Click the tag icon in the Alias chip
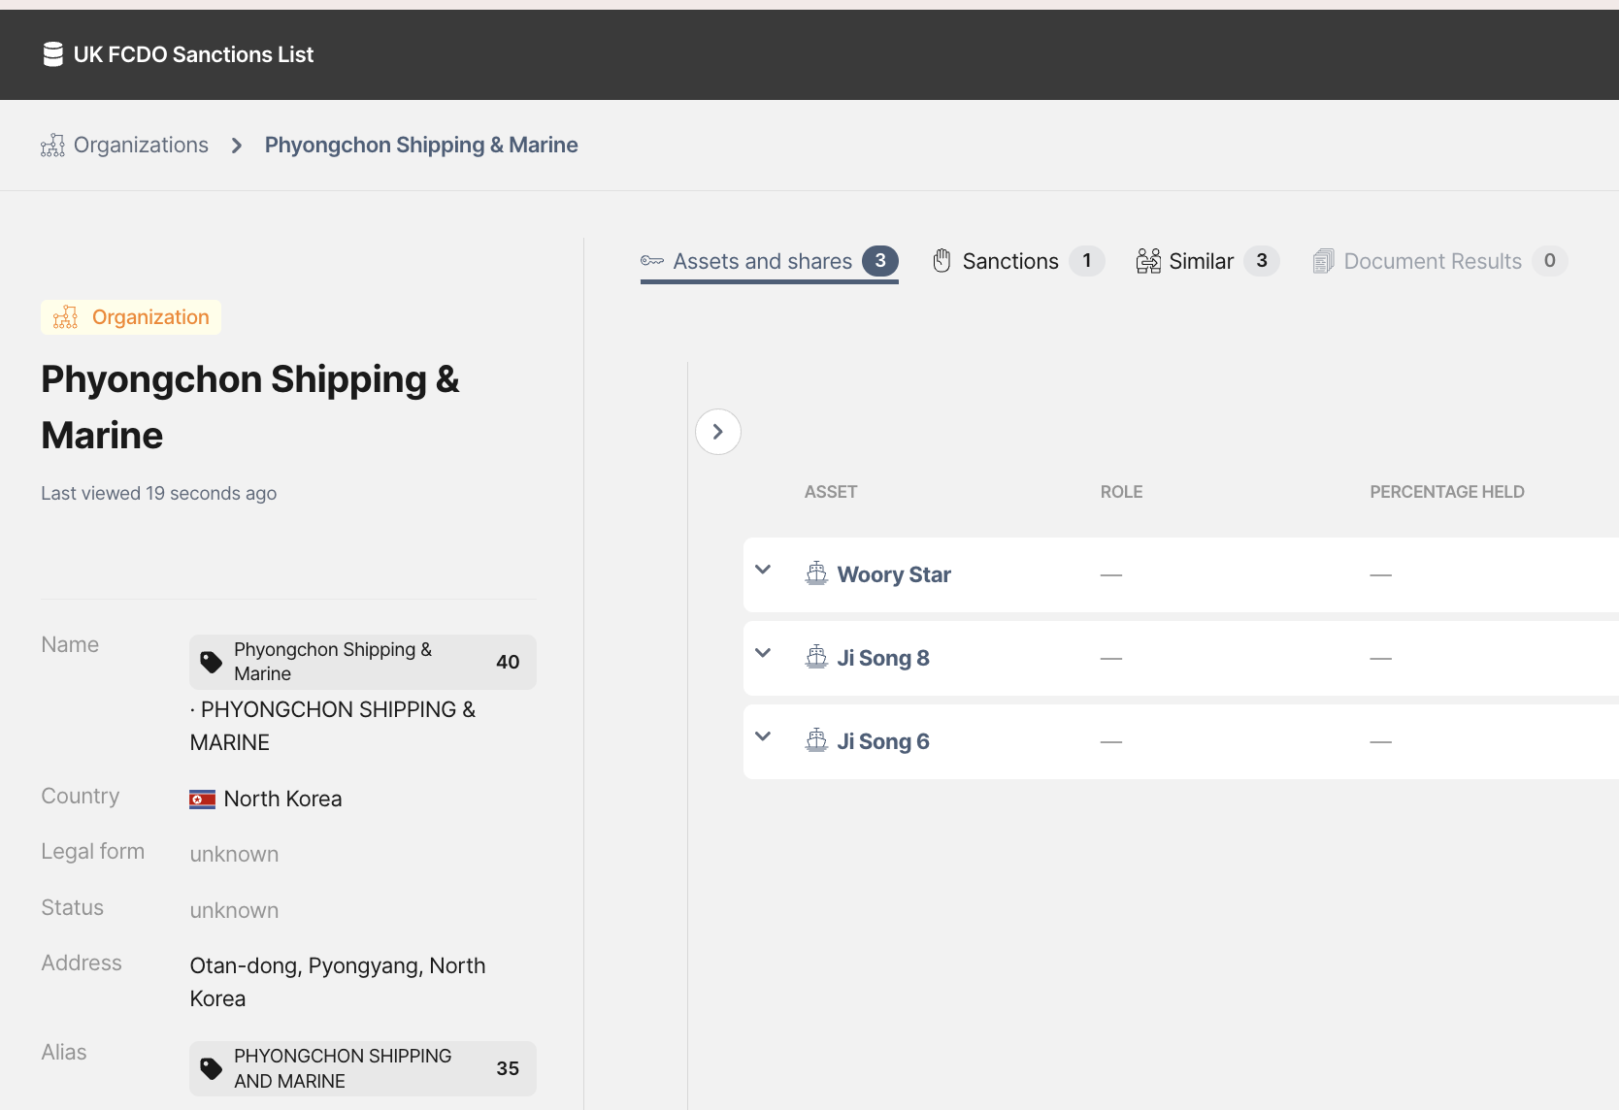 coord(211,1069)
